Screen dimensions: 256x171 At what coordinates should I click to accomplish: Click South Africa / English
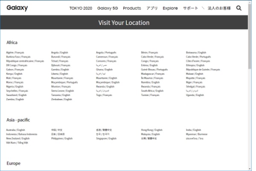pyautogui.click(x=152, y=91)
